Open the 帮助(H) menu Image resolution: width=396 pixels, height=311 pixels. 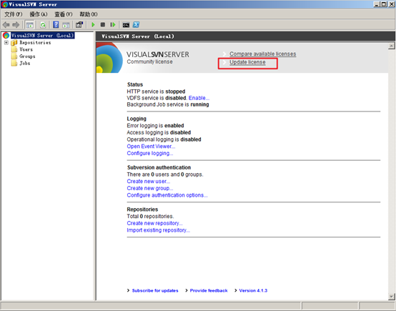(89, 14)
